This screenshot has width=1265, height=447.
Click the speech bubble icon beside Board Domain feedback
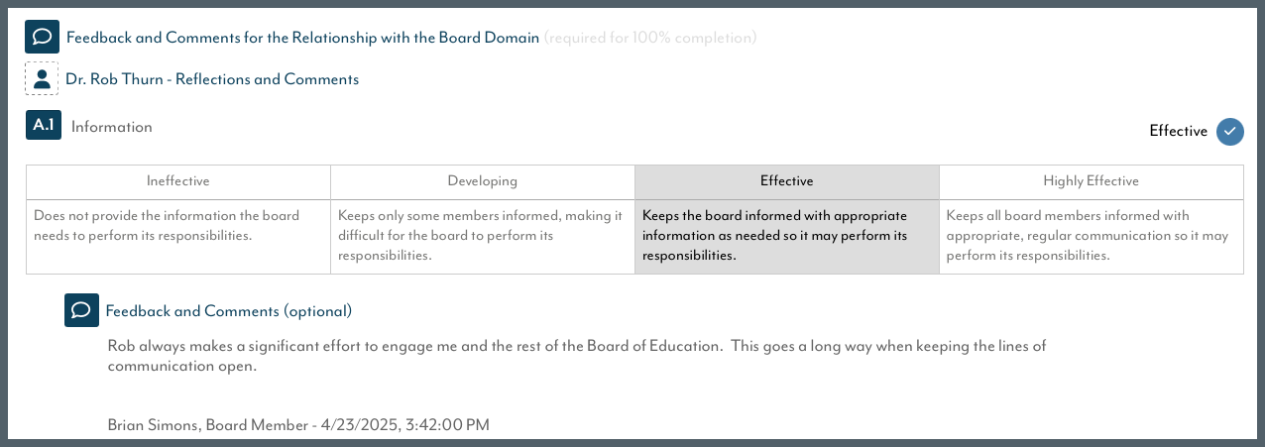pos(42,38)
